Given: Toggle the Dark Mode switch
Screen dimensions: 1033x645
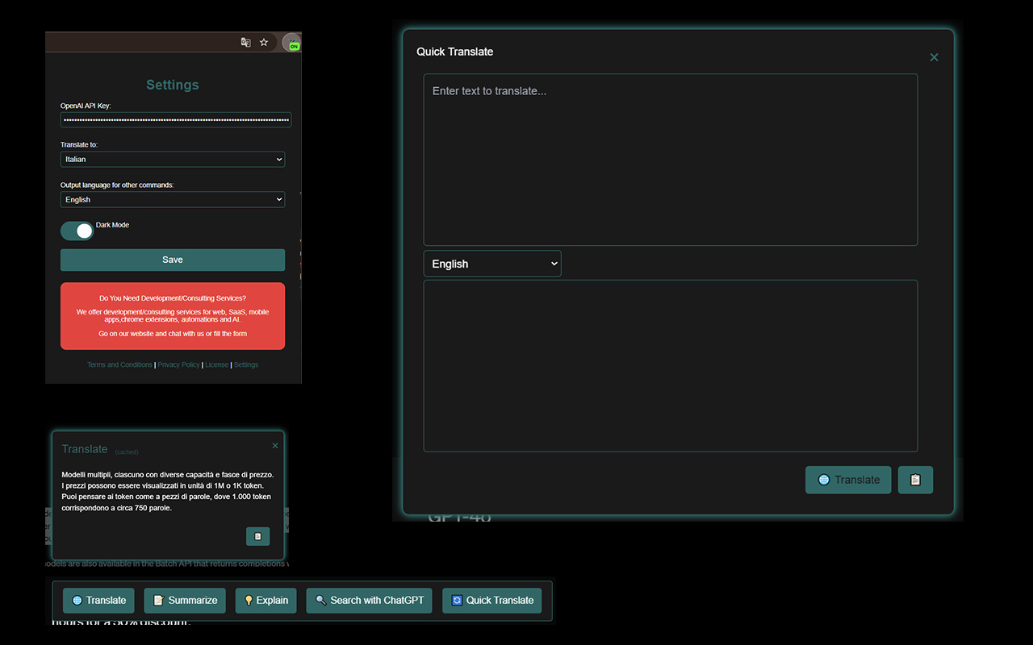Looking at the screenshot, I should pyautogui.click(x=77, y=231).
